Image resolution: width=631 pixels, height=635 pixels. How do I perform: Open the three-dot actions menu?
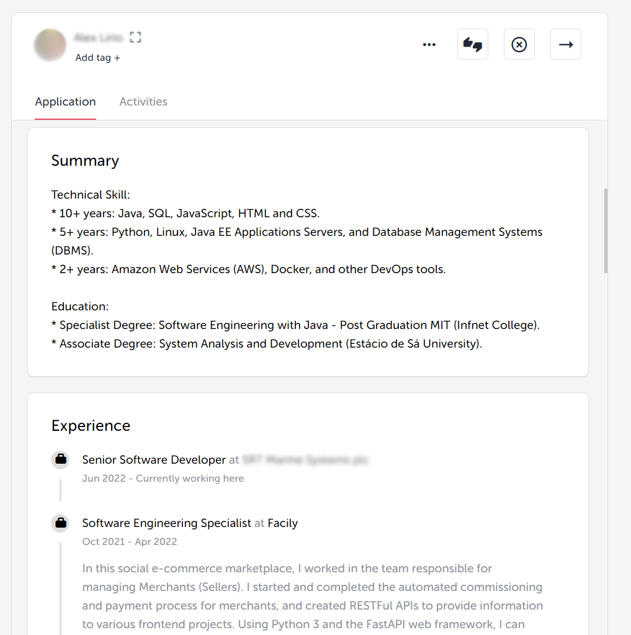pyautogui.click(x=429, y=44)
